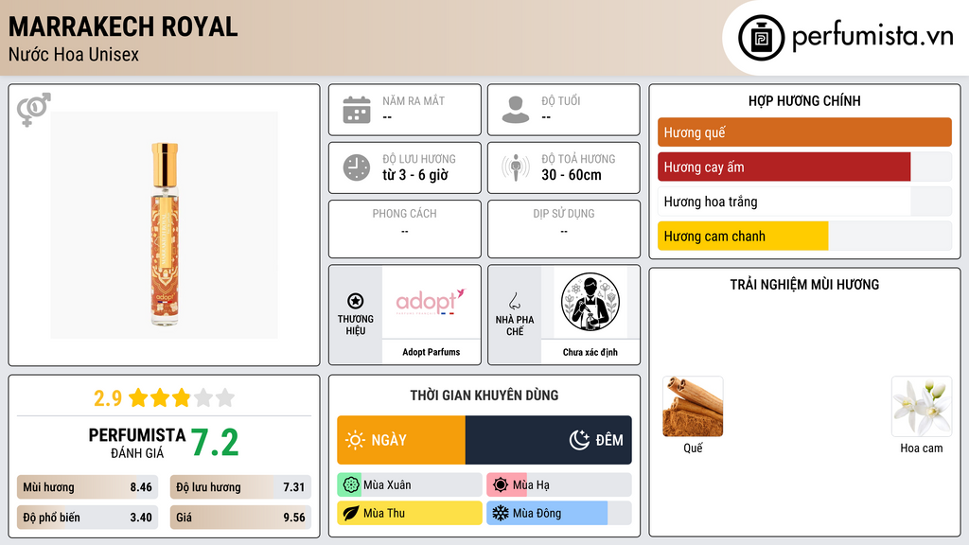Select the Ngày day segment
The height and width of the screenshot is (545, 969).
tap(401, 440)
